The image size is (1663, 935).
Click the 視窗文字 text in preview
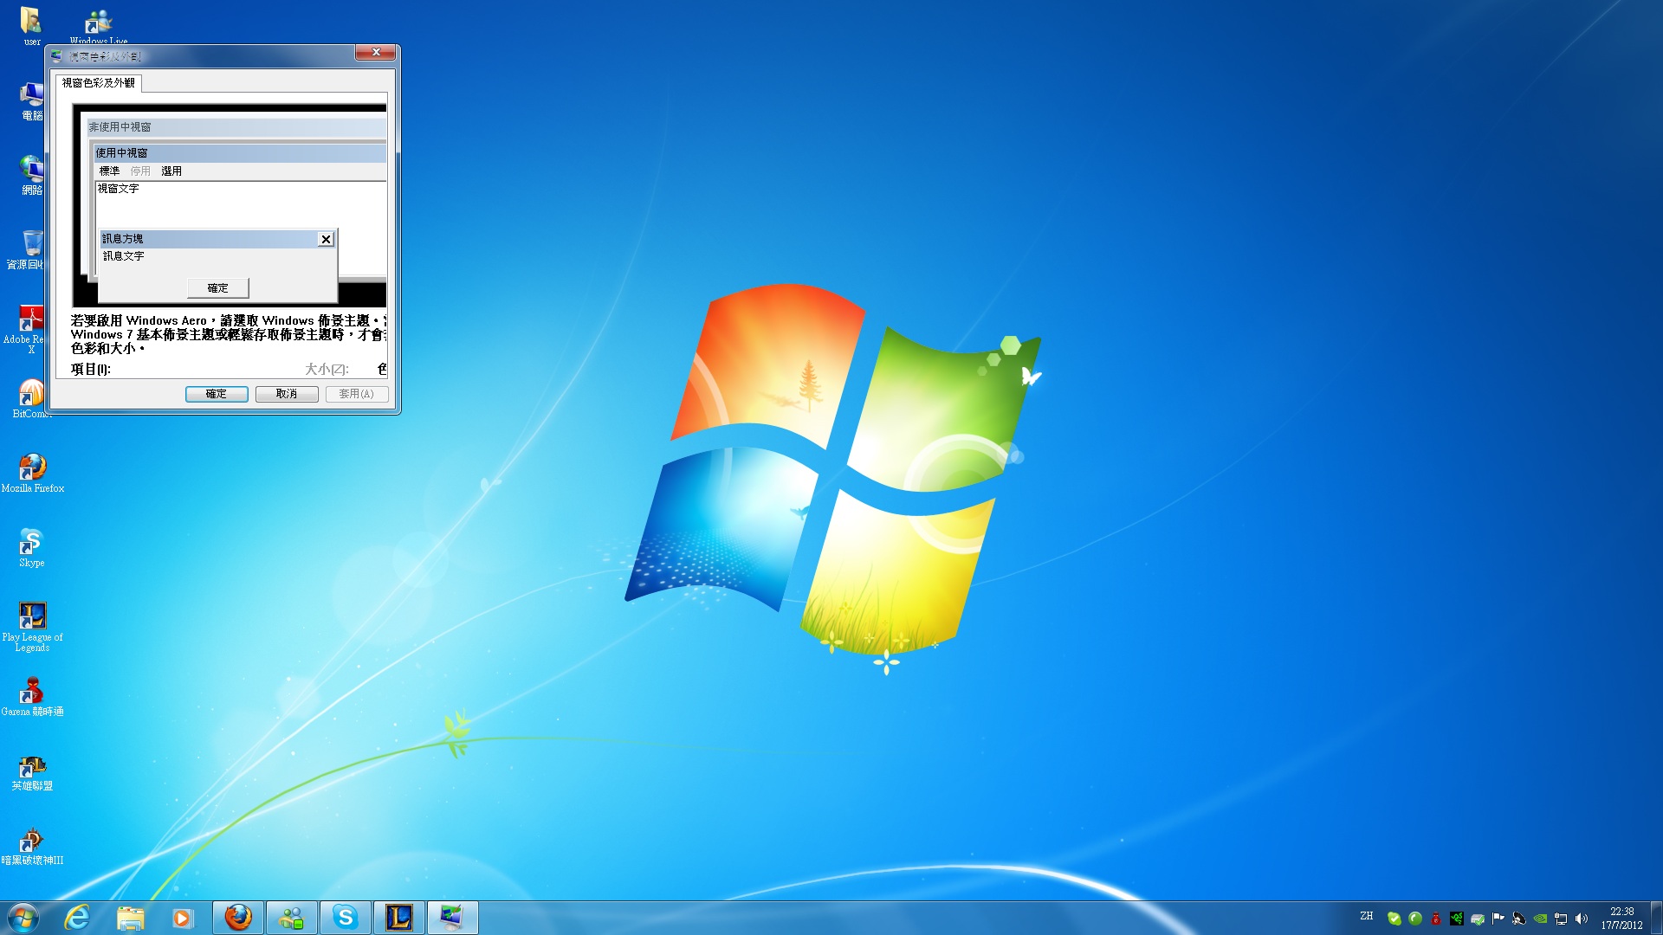[x=118, y=189]
